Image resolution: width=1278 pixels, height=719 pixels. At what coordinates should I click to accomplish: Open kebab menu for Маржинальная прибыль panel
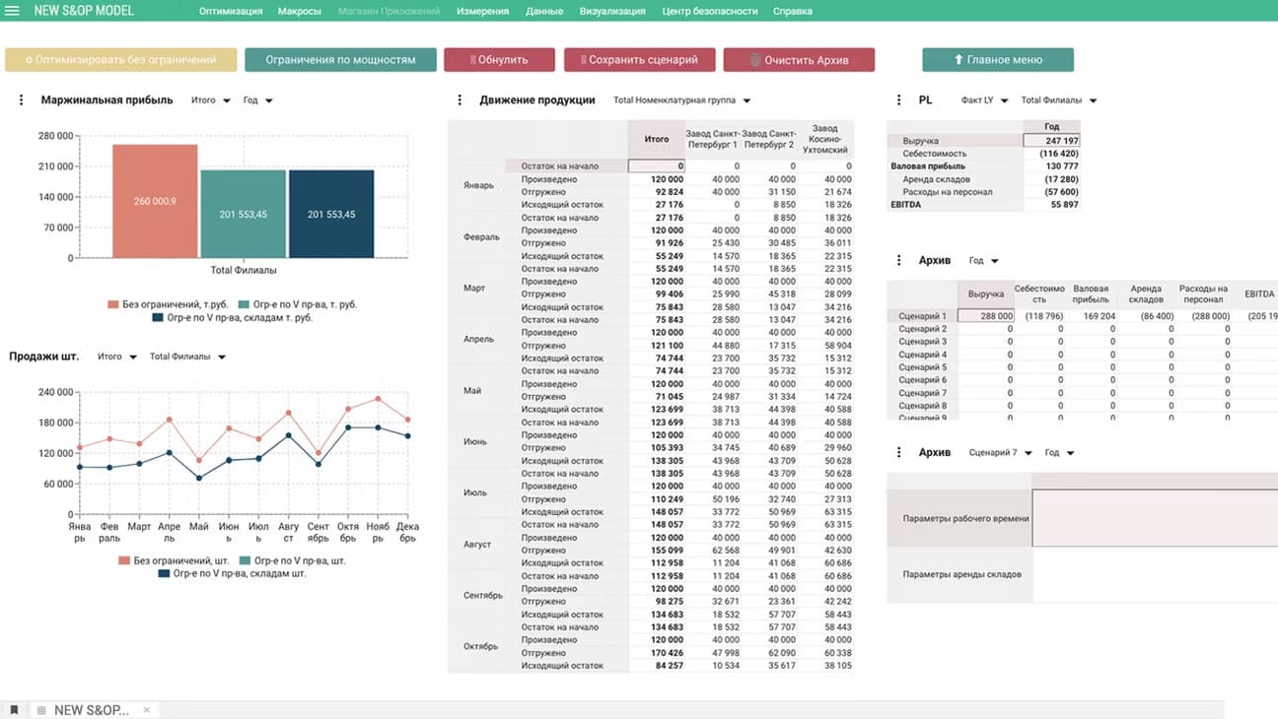click(21, 100)
